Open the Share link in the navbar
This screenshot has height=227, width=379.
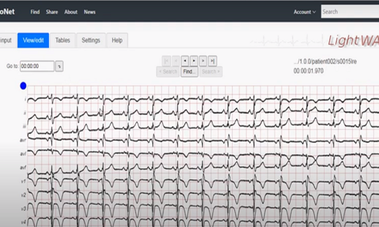tap(52, 12)
